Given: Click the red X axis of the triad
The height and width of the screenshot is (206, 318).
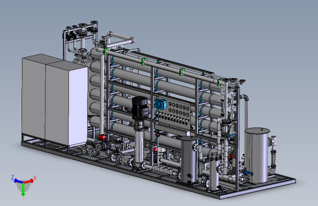Looking at the screenshot, I should pyautogui.click(x=29, y=181).
